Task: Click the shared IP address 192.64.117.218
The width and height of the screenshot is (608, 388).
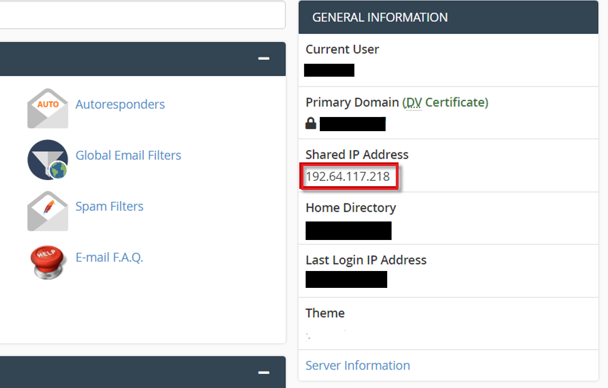Action: pyautogui.click(x=348, y=177)
